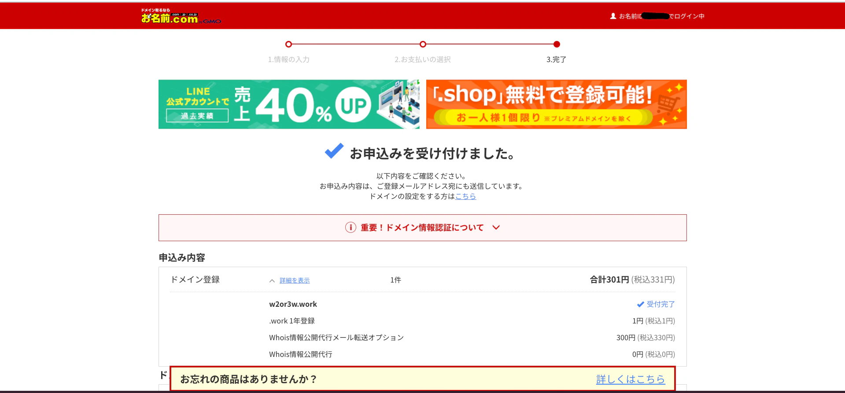Click the 重要！ドメイン情報認証について heading
Image resolution: width=845 pixels, height=393 pixels.
[x=422, y=228]
